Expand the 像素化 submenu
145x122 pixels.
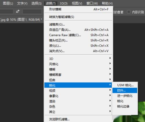click(x=78, y=96)
